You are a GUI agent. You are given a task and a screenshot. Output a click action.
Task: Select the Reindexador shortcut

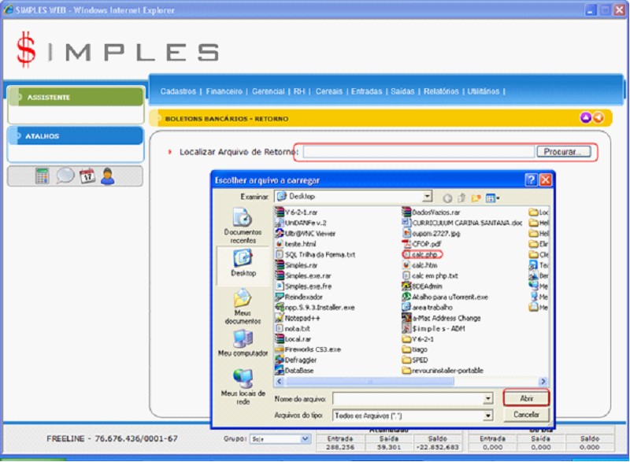click(299, 297)
